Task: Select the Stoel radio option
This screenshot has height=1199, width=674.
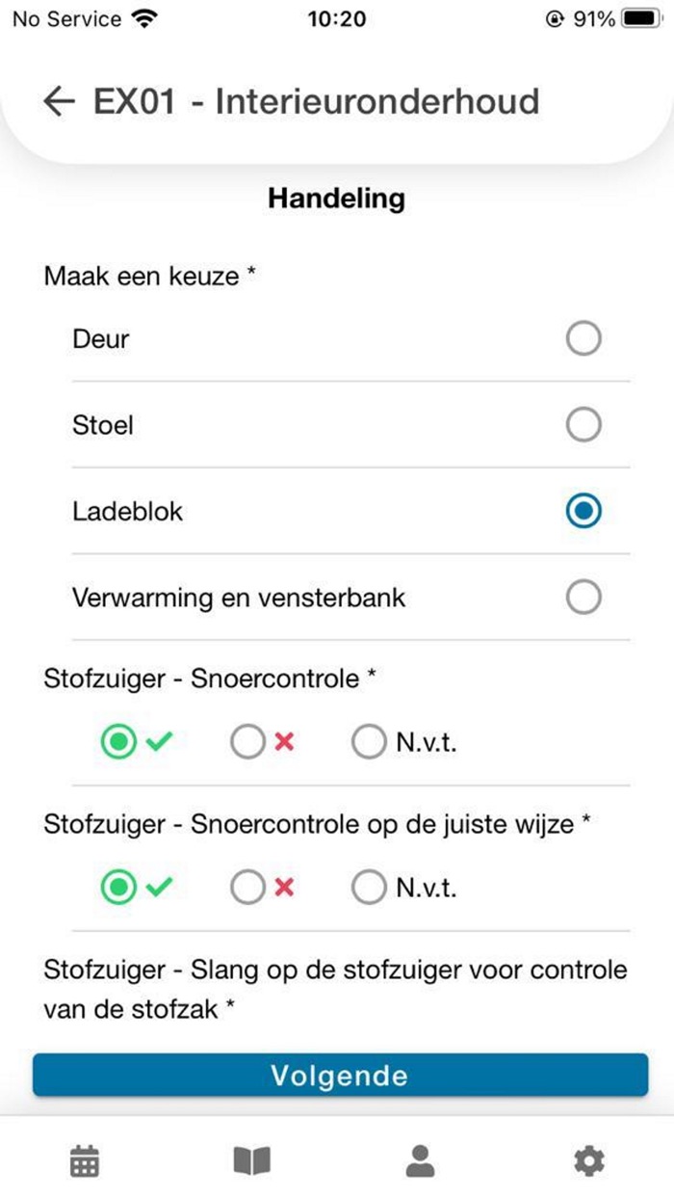Action: [583, 424]
